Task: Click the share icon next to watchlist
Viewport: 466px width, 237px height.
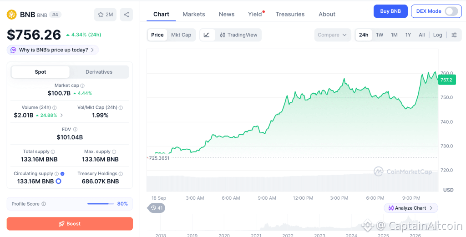Action: point(127,15)
